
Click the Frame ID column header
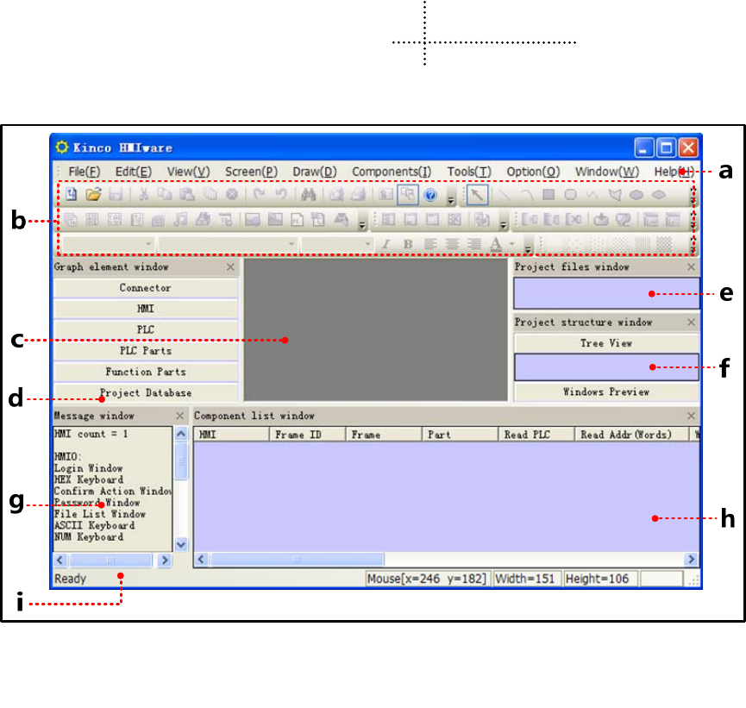307,435
